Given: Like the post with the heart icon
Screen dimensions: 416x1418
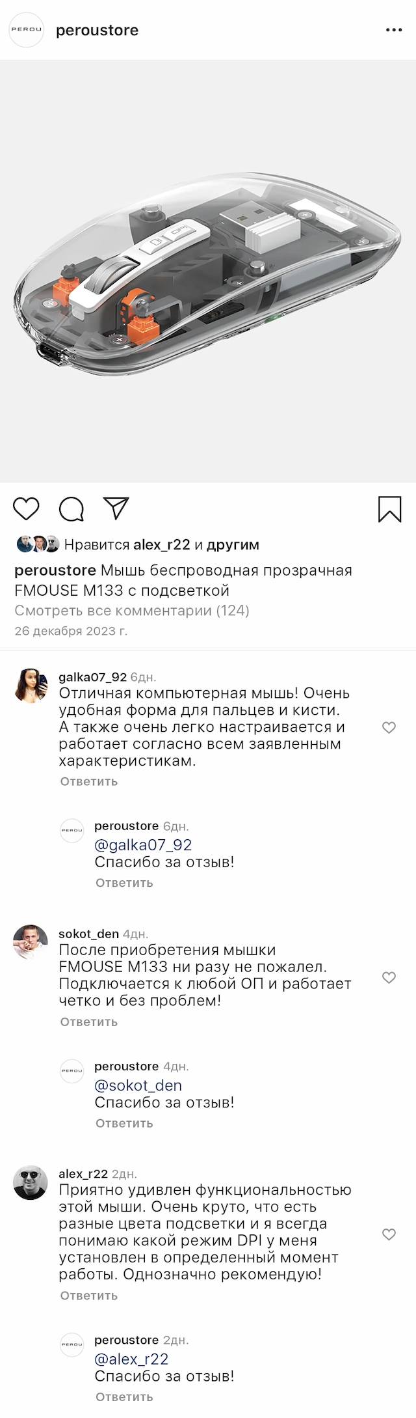Looking at the screenshot, I should pos(27,508).
